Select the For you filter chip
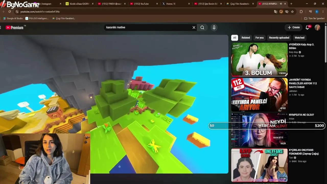Viewport: 327px width, 184px height. click(260, 38)
